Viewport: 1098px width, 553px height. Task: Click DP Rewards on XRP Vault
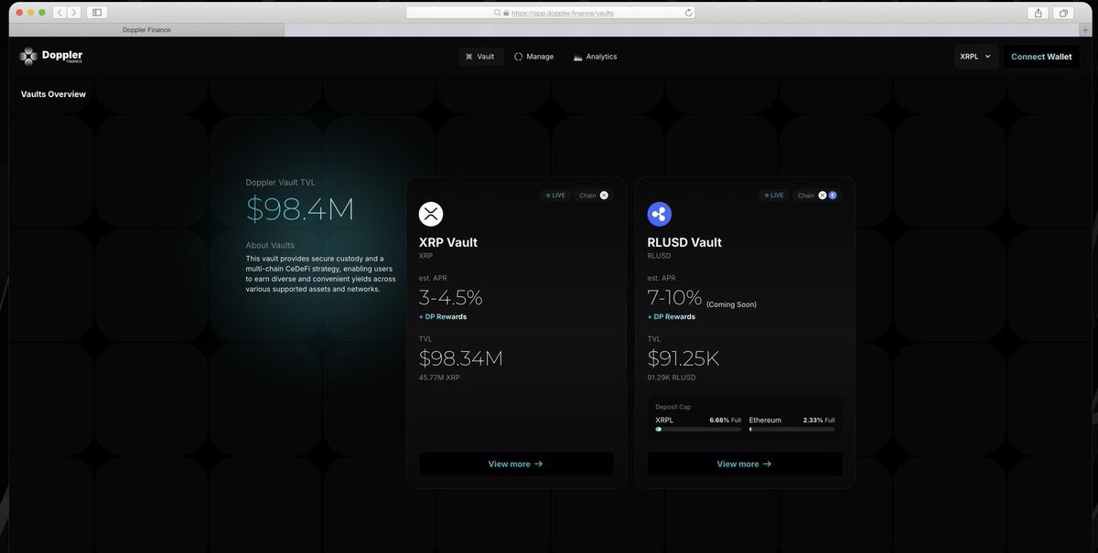click(443, 317)
